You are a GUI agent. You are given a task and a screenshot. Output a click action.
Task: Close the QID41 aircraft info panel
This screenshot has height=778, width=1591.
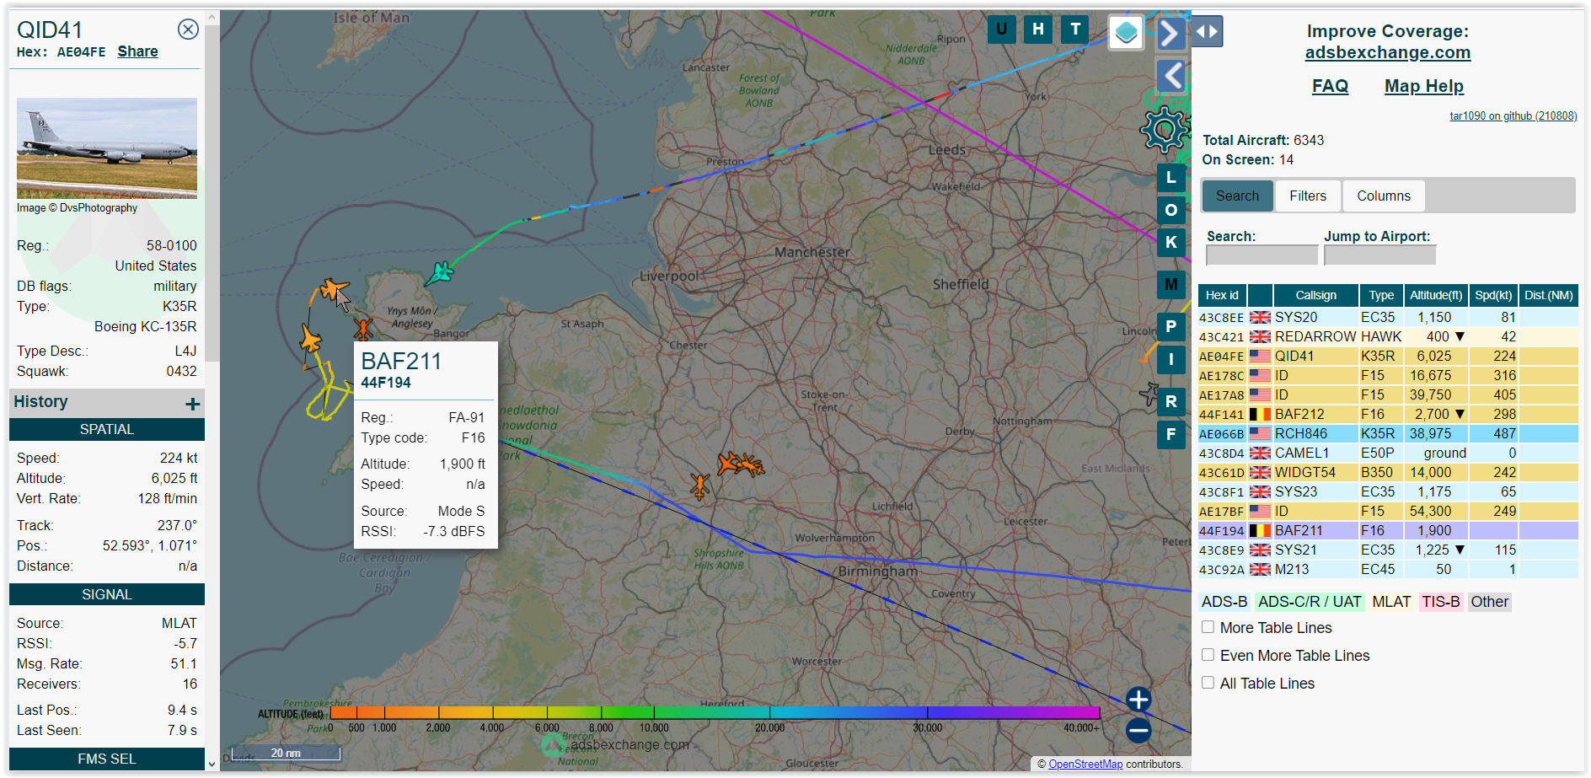pyautogui.click(x=188, y=30)
